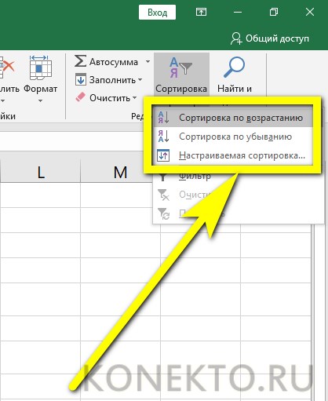Click the Автосумма sigma icon
The image size is (328, 401).
point(80,61)
